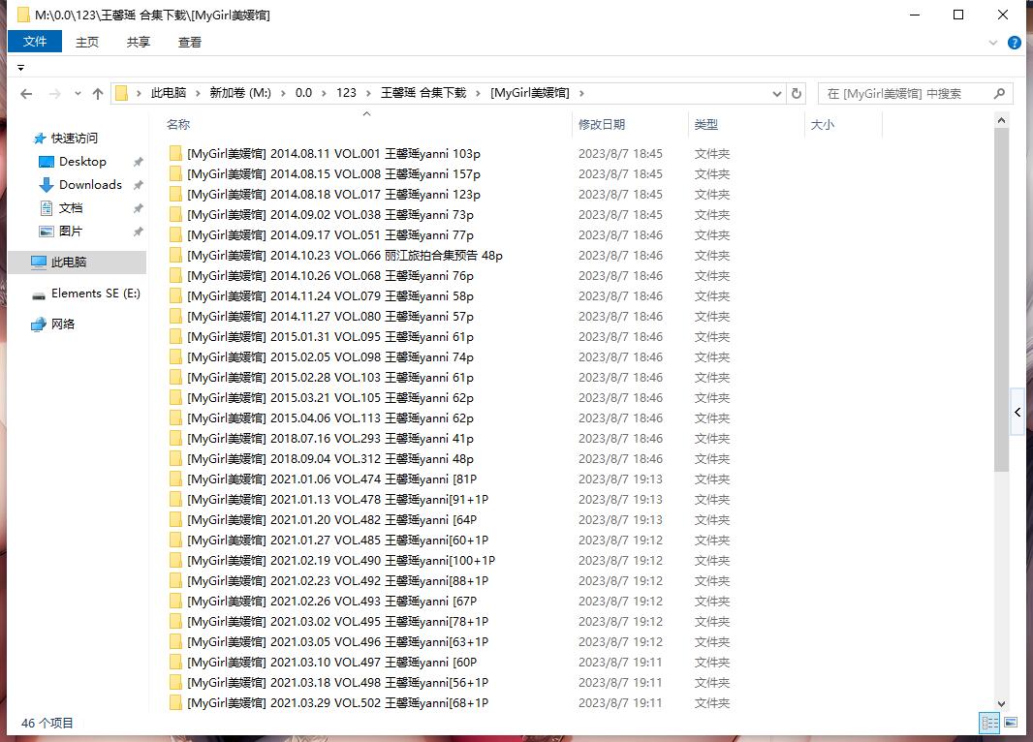Select the VOL.066 folder icon
The height and width of the screenshot is (742, 1033).
tap(175, 256)
